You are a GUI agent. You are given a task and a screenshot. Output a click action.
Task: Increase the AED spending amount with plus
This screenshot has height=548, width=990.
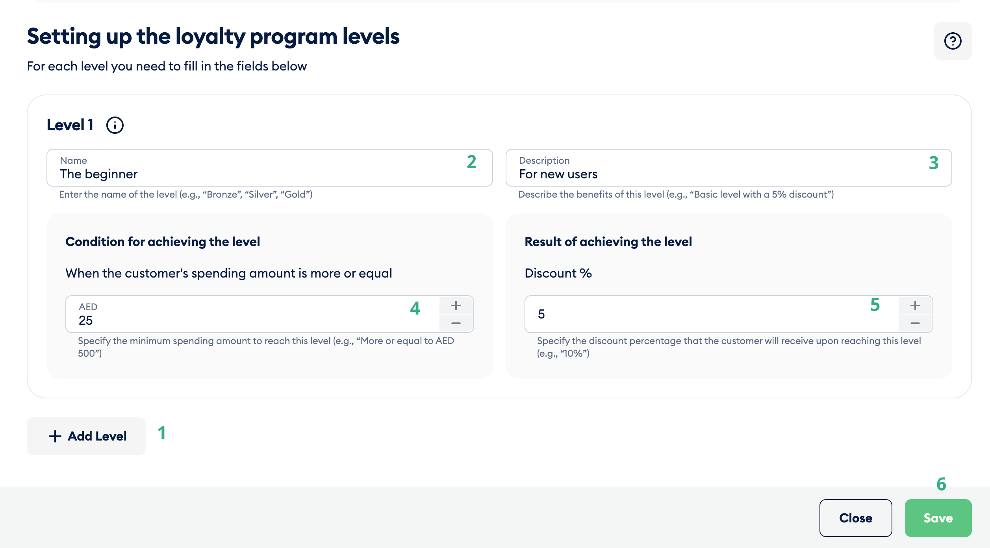tap(456, 305)
